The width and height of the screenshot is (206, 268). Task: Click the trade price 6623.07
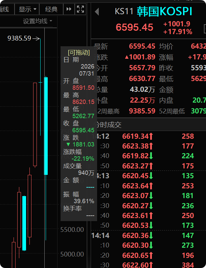click(x=135, y=196)
